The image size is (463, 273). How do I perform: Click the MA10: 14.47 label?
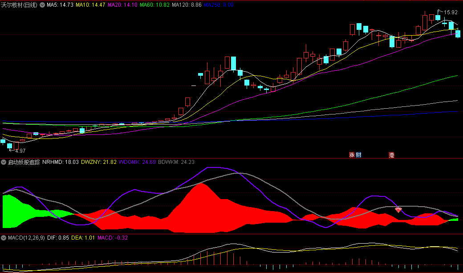click(x=90, y=5)
